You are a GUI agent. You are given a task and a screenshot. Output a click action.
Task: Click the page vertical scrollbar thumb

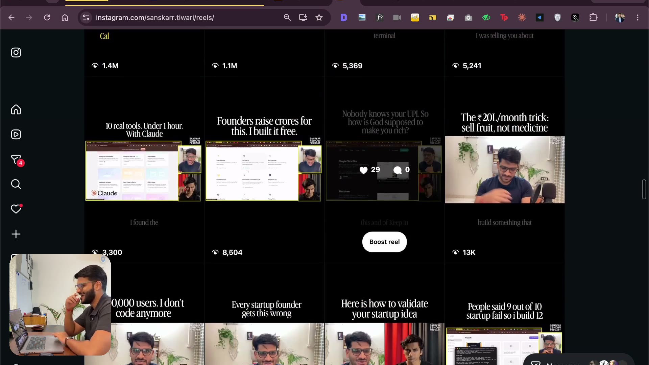(644, 189)
